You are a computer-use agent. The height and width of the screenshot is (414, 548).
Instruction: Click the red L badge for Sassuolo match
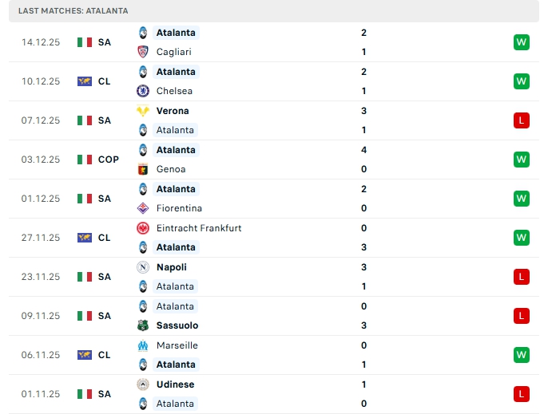(522, 316)
